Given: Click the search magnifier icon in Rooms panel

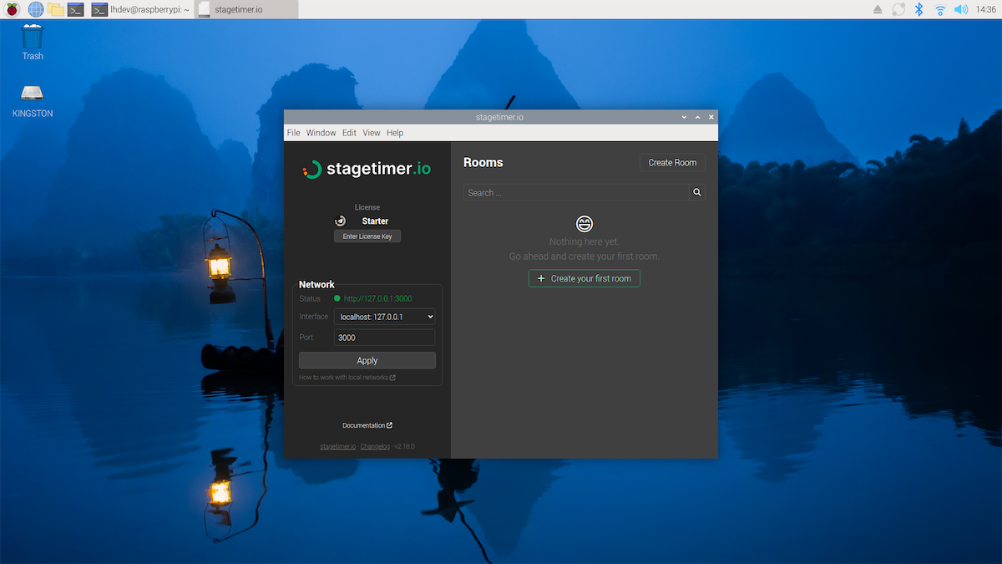Looking at the screenshot, I should tap(696, 192).
